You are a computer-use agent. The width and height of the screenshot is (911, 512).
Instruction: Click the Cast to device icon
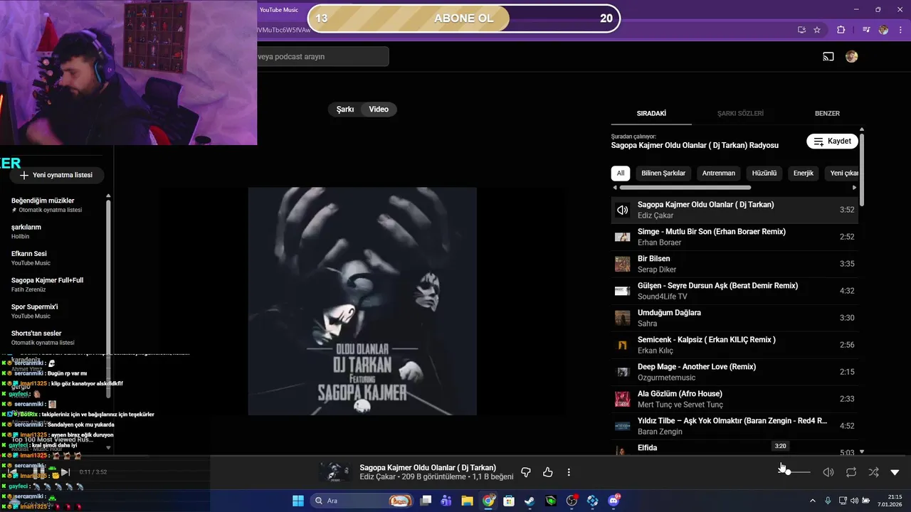pos(828,57)
